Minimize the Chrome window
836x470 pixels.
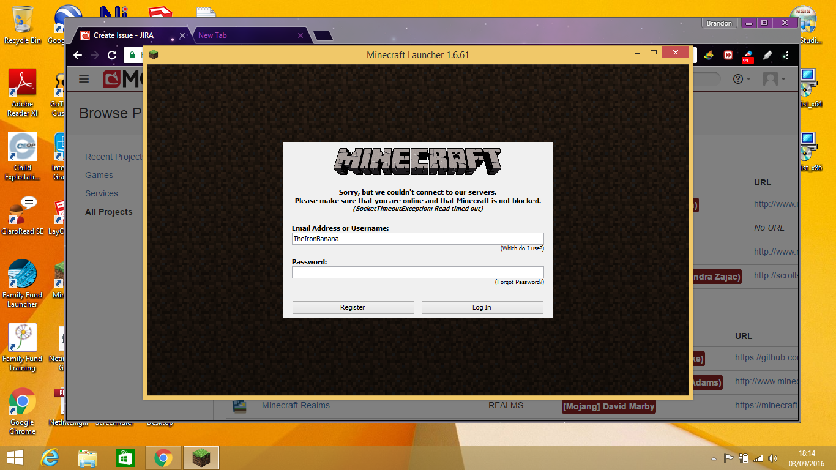point(750,23)
